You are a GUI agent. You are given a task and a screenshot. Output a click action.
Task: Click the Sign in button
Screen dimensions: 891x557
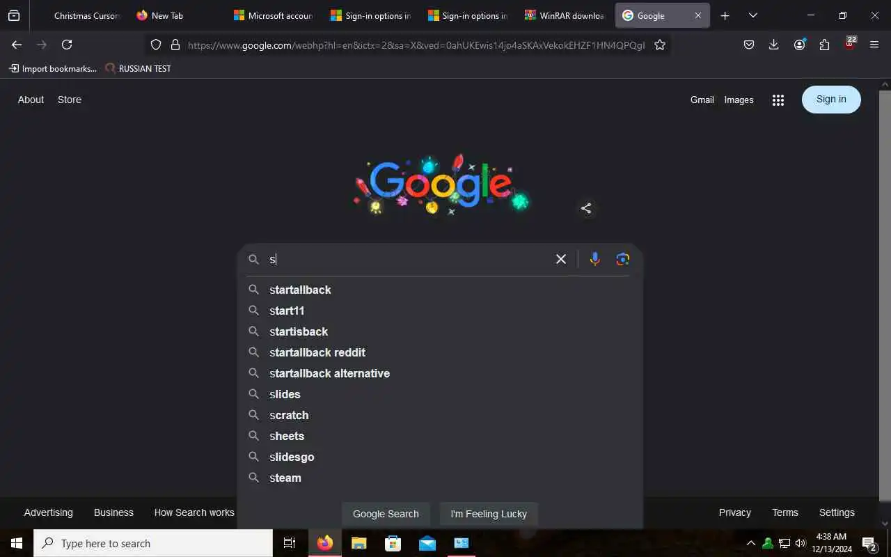tap(831, 100)
